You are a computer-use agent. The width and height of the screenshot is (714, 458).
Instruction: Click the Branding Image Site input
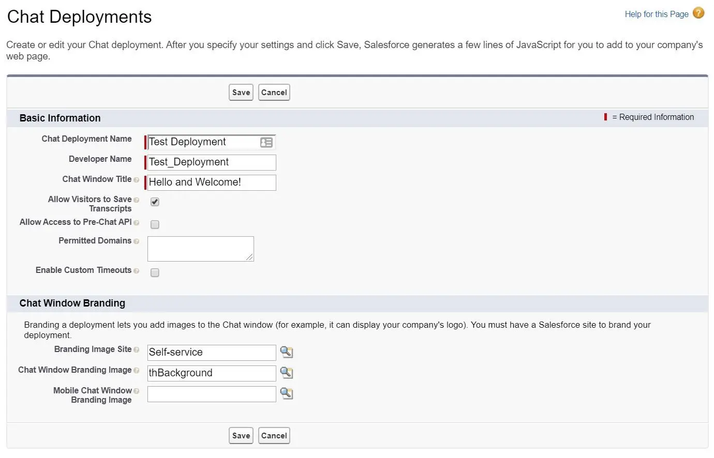pyautogui.click(x=212, y=353)
